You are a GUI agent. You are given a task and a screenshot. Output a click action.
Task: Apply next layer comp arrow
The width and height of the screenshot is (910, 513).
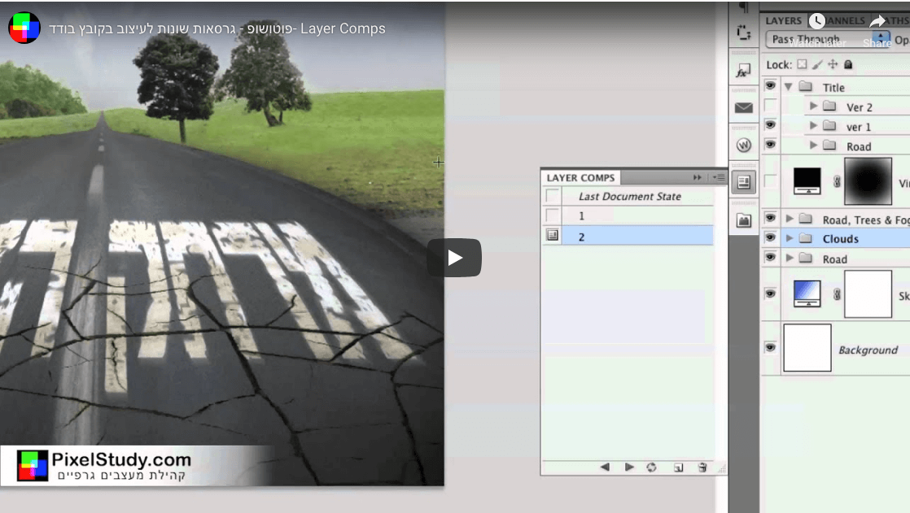point(629,467)
